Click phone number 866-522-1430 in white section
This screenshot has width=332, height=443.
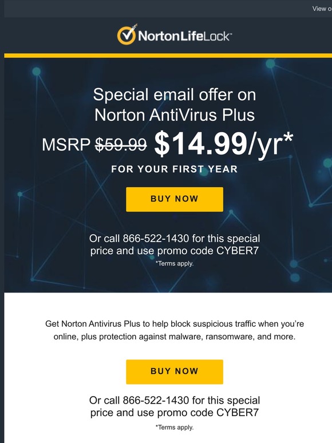(156, 400)
